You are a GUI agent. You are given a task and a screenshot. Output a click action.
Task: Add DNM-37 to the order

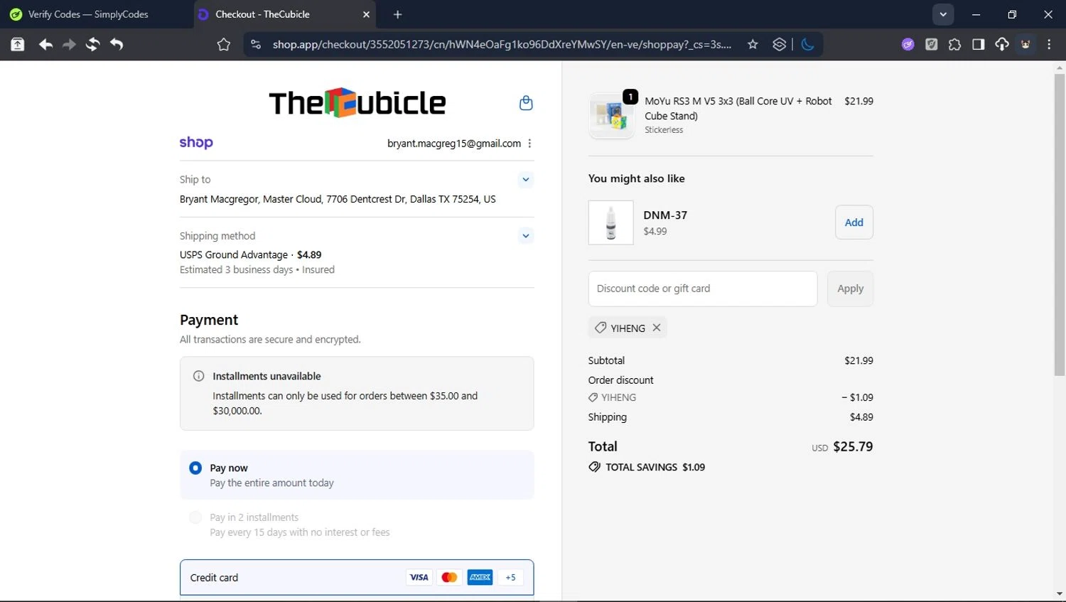pos(854,222)
